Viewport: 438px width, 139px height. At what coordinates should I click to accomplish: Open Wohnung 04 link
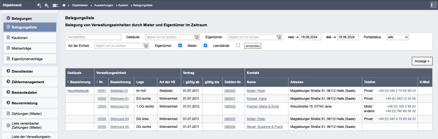[x=119, y=127]
